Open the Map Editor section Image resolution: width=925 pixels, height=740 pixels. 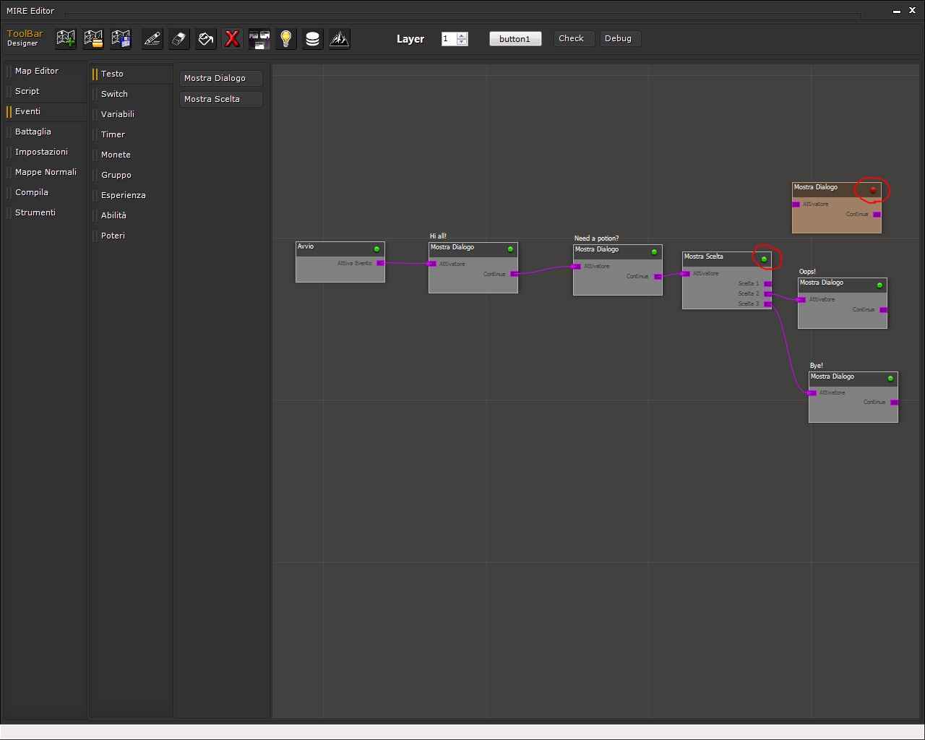point(45,71)
